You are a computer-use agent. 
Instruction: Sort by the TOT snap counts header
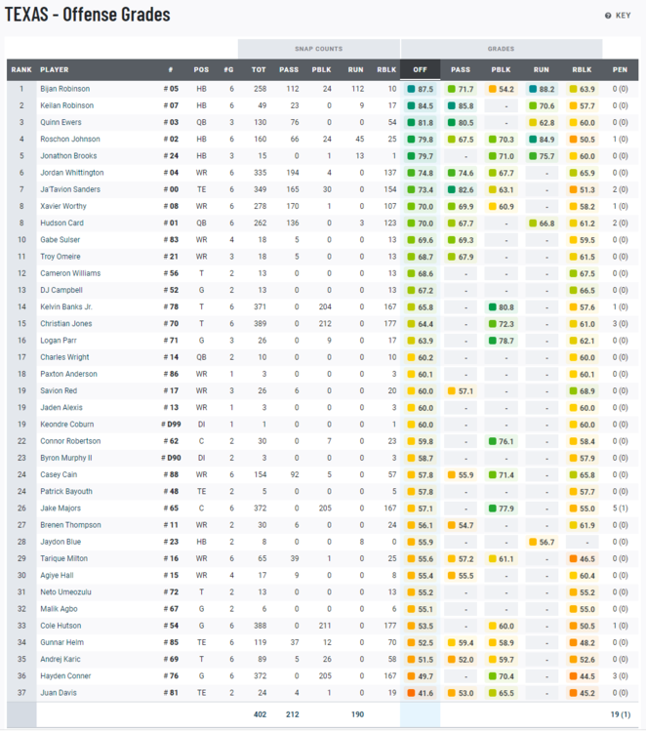point(259,70)
